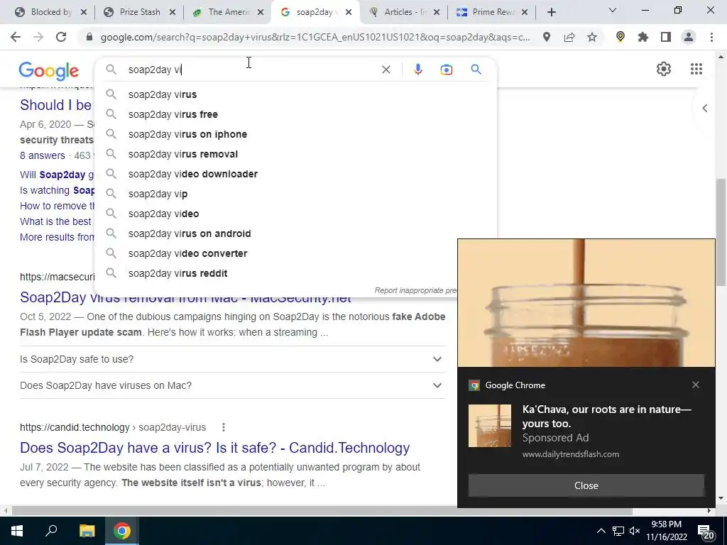Open a new browser tab
Image resolution: width=727 pixels, height=545 pixels.
tap(551, 12)
